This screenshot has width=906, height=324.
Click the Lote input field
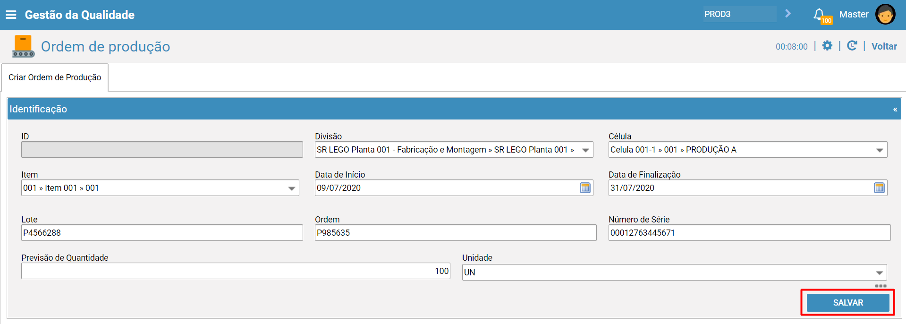(x=162, y=233)
